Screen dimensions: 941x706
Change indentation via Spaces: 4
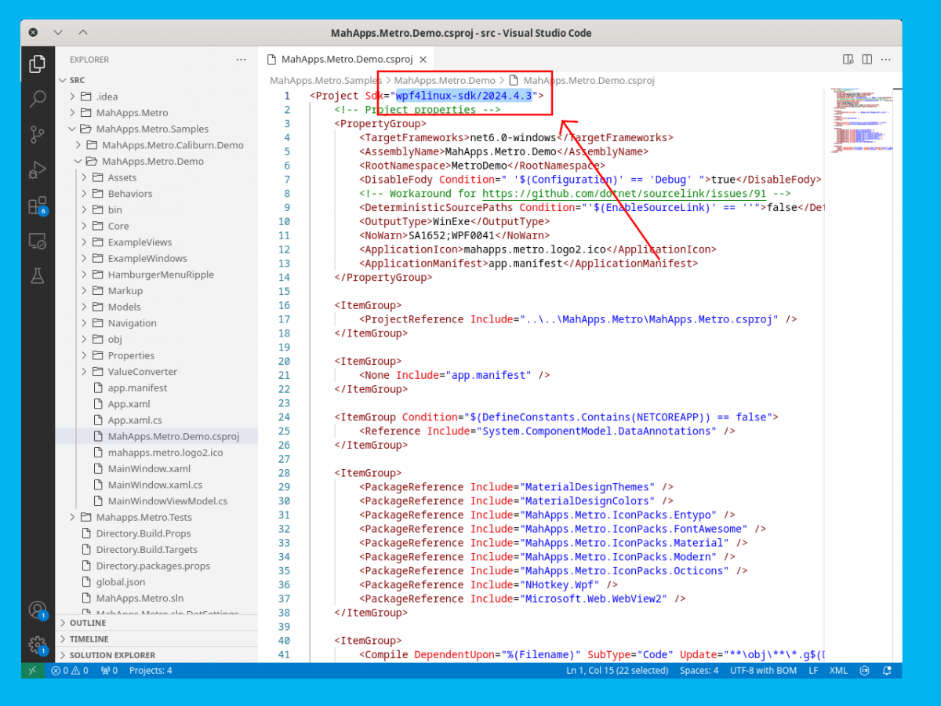(699, 671)
